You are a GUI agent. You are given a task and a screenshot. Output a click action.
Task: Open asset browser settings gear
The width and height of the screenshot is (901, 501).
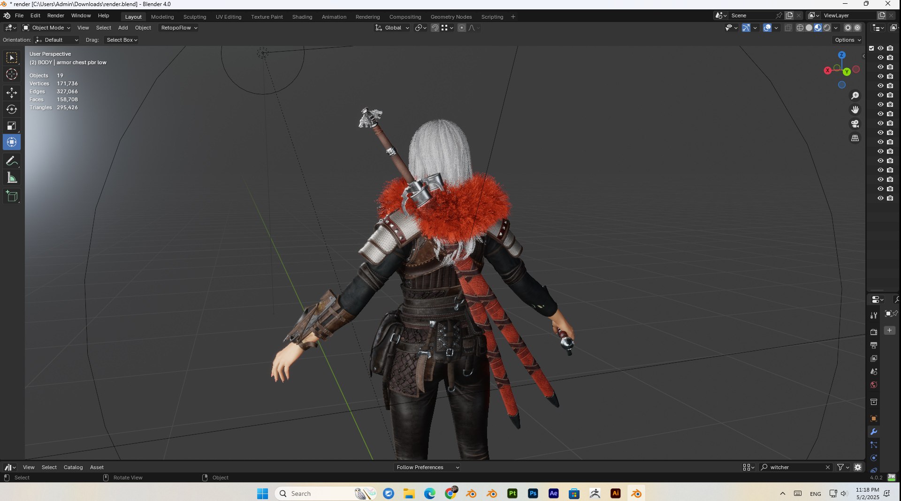click(x=858, y=467)
